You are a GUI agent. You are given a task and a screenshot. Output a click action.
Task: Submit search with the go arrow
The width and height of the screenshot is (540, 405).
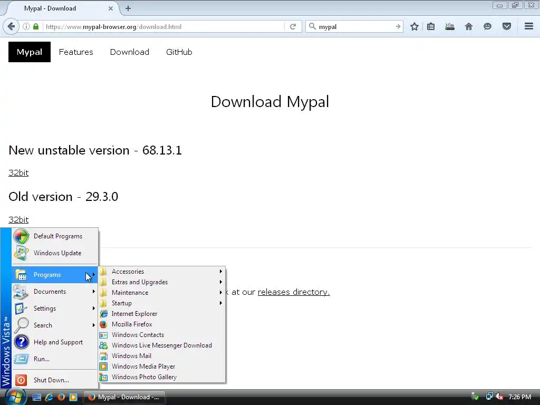click(398, 26)
